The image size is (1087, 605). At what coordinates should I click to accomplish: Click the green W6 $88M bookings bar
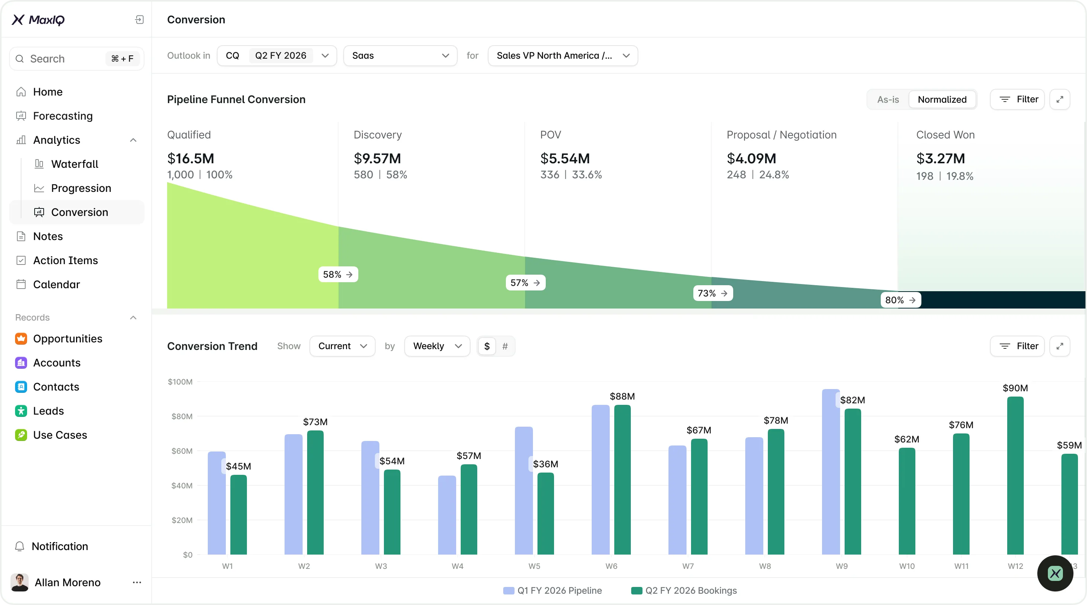(x=622, y=480)
